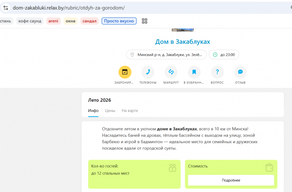
Task: Select the 'Просто вкусно' tab group chip
Action: click(x=119, y=21)
